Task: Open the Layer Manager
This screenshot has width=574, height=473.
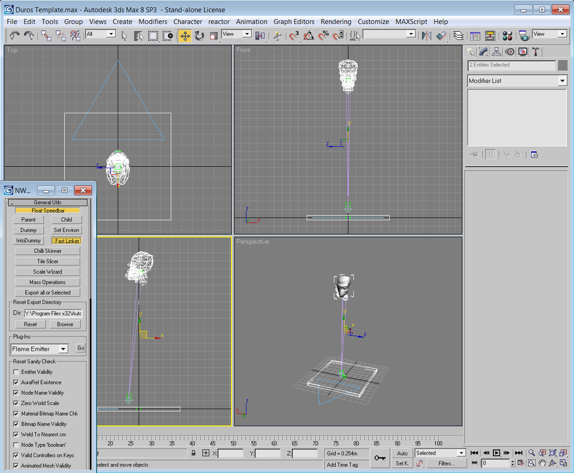Action: 459,35
